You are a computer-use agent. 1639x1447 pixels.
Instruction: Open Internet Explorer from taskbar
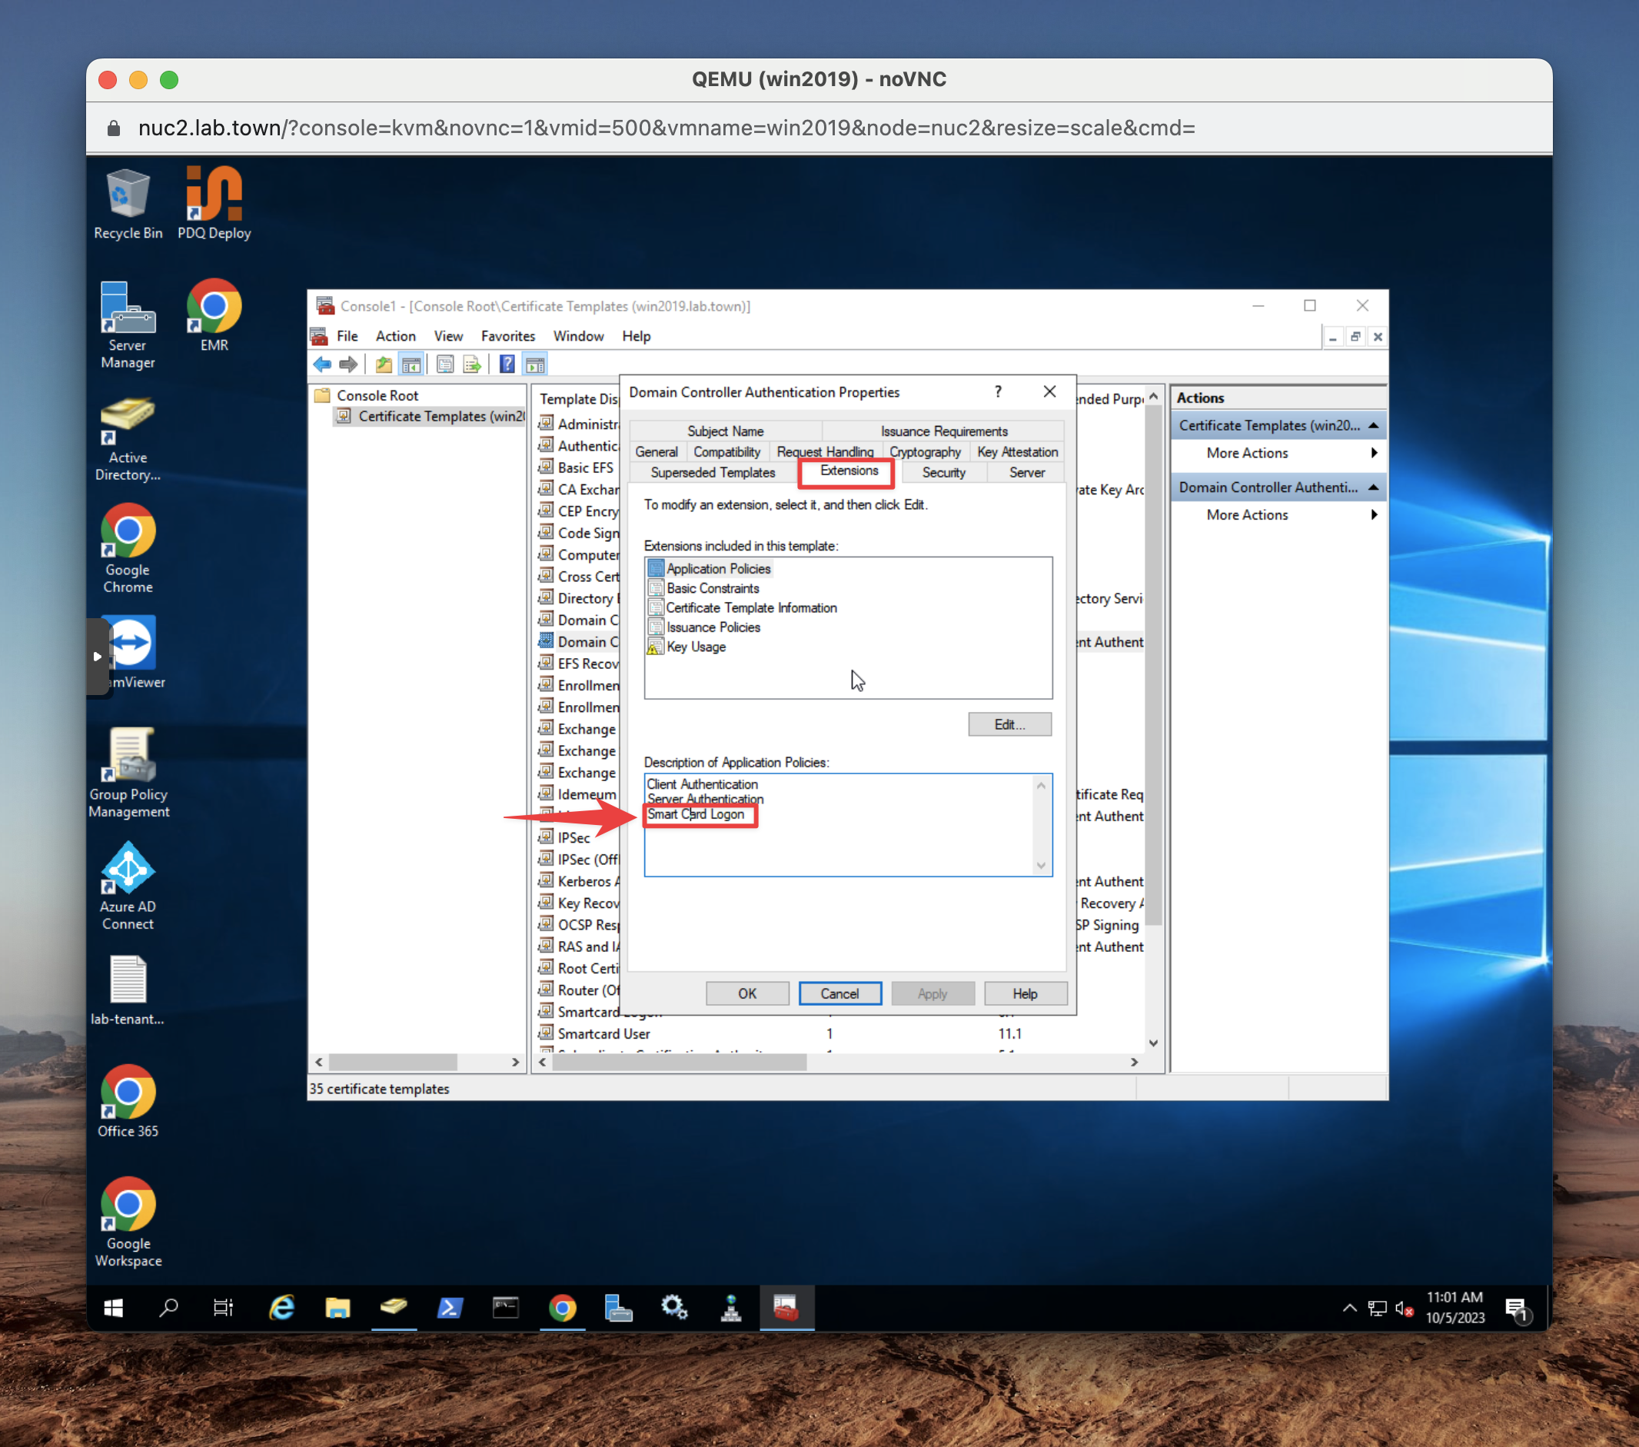[x=281, y=1309]
